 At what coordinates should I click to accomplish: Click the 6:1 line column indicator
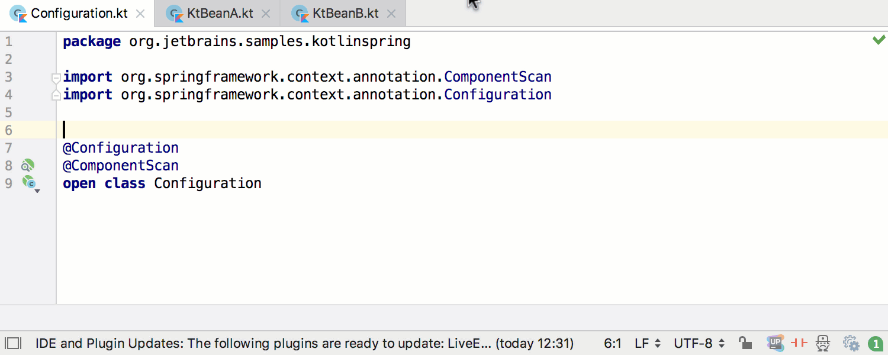tap(613, 343)
